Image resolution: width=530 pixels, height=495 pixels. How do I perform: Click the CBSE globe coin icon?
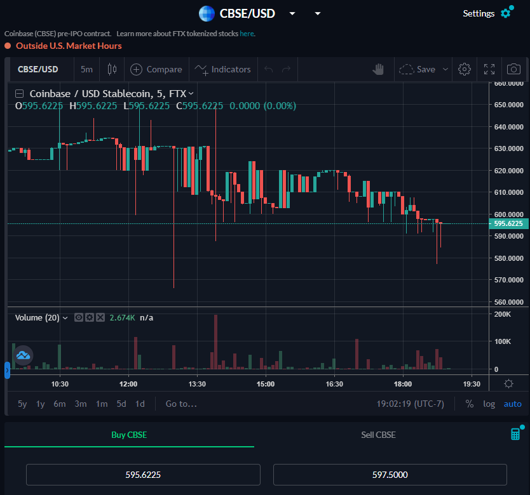pos(207,13)
